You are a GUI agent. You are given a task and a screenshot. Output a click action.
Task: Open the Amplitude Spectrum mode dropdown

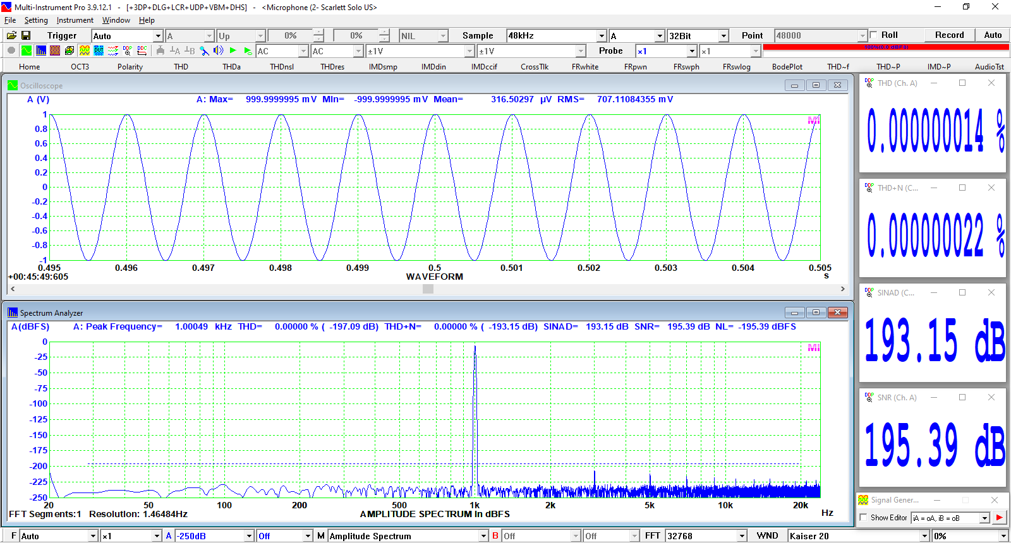(x=408, y=536)
